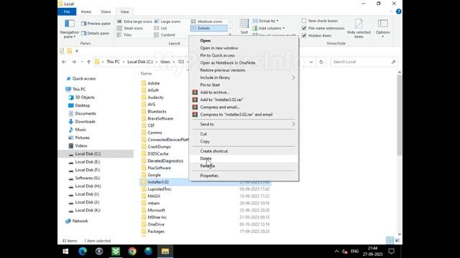Launch Microsoft Edge from the taskbar

tap(83, 252)
